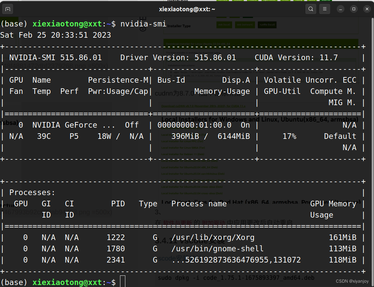Click process ID 1222
Image resolution: width=374 pixels, height=287 pixels.
point(116,237)
